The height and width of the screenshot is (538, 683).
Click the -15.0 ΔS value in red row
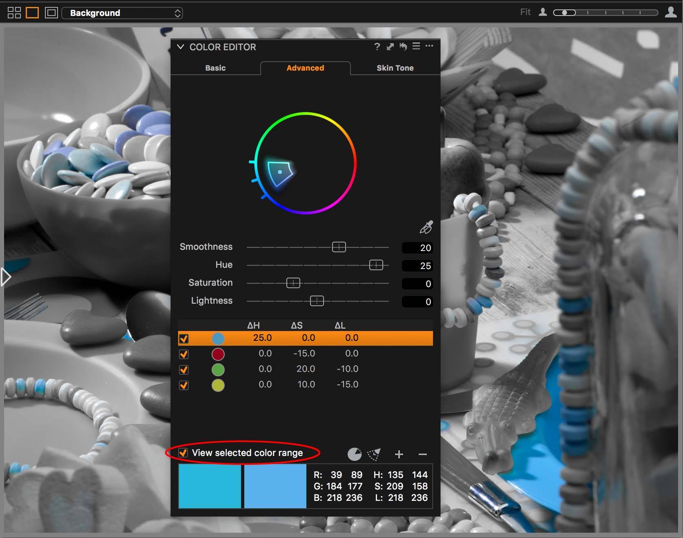click(x=304, y=353)
